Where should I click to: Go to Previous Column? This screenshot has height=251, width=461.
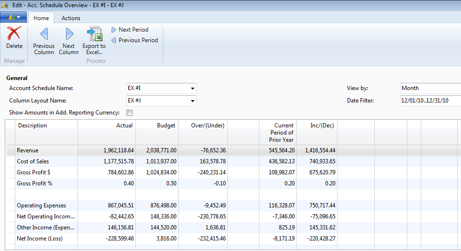44,34
